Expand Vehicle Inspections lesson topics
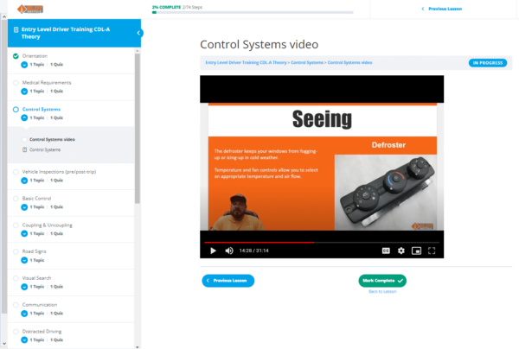The image size is (519, 349). [24, 181]
